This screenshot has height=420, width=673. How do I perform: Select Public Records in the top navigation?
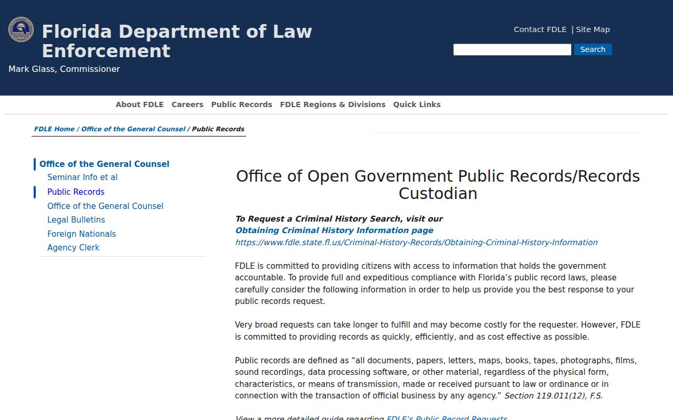point(242,104)
